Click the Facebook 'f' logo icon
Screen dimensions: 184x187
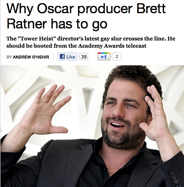click(62, 57)
